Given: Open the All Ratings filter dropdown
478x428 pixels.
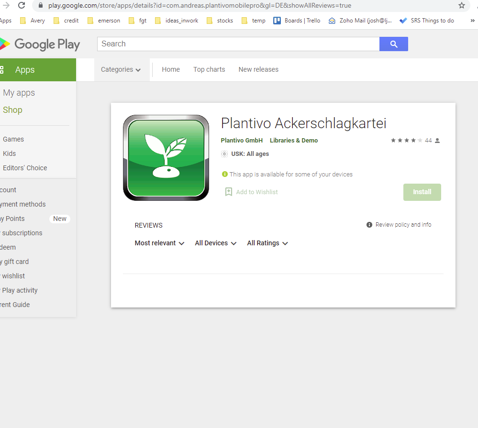Looking at the screenshot, I should pos(267,243).
